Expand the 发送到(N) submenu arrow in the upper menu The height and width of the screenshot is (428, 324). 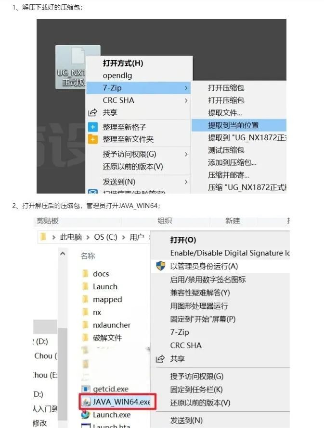click(x=186, y=182)
